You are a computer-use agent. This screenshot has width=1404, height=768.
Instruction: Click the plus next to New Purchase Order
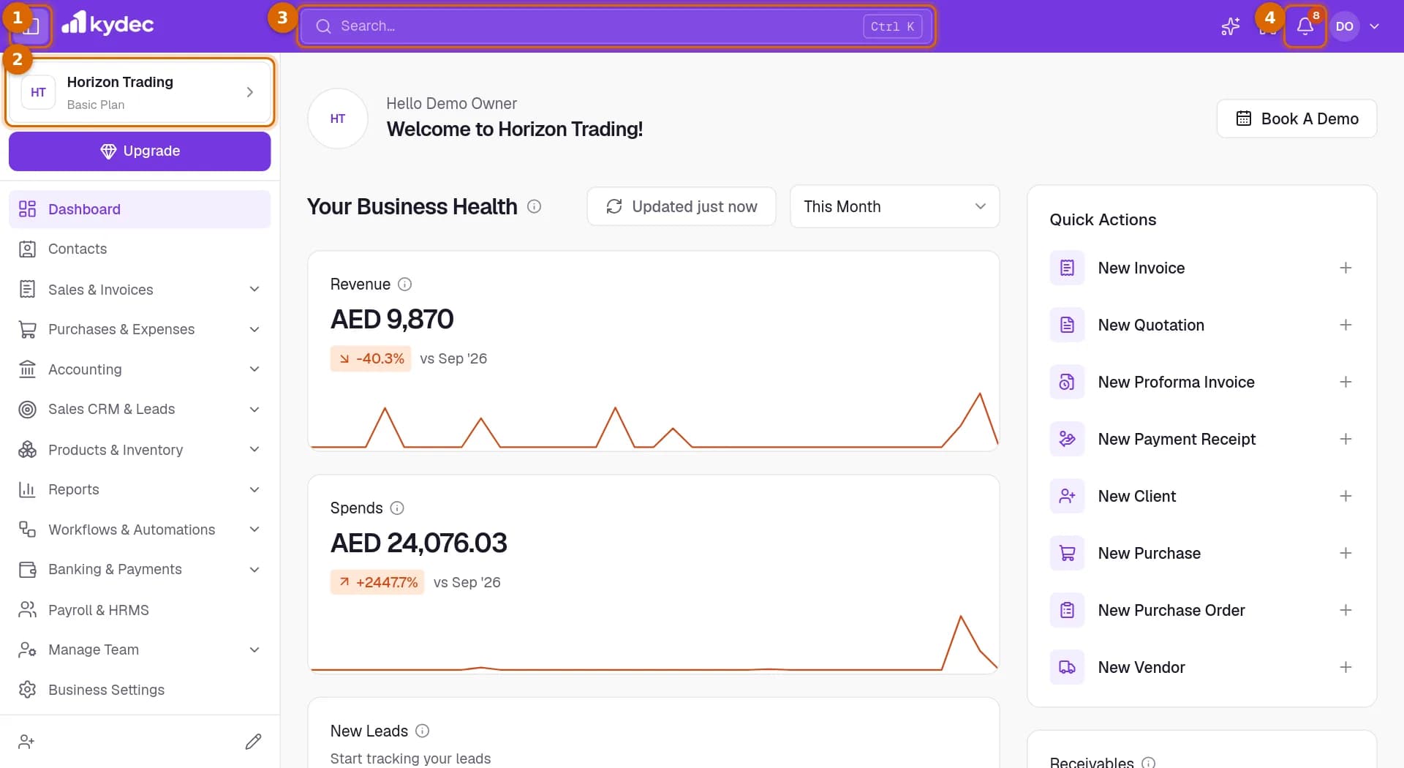coord(1345,610)
